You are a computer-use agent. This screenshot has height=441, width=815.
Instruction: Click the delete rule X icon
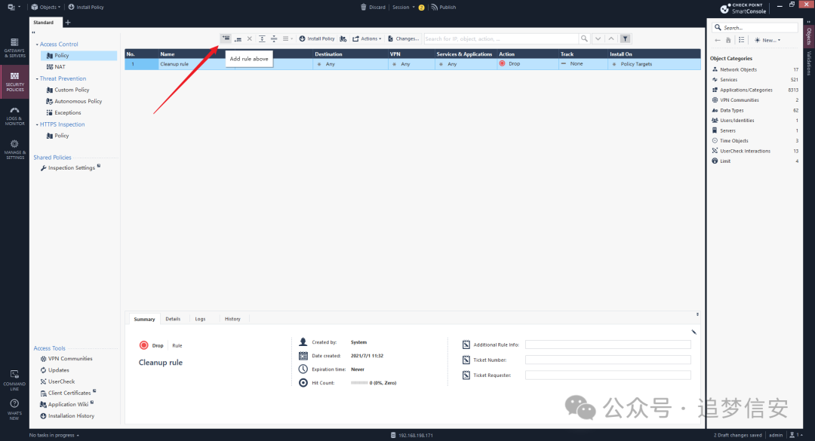click(250, 39)
